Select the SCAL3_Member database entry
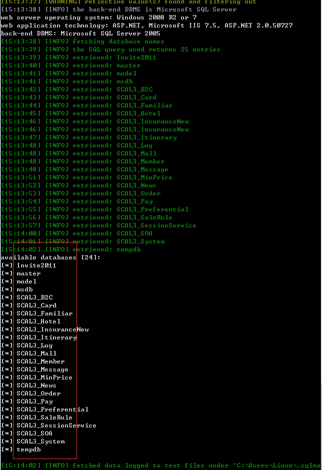This screenshot has height=470, width=322. coord(33,361)
